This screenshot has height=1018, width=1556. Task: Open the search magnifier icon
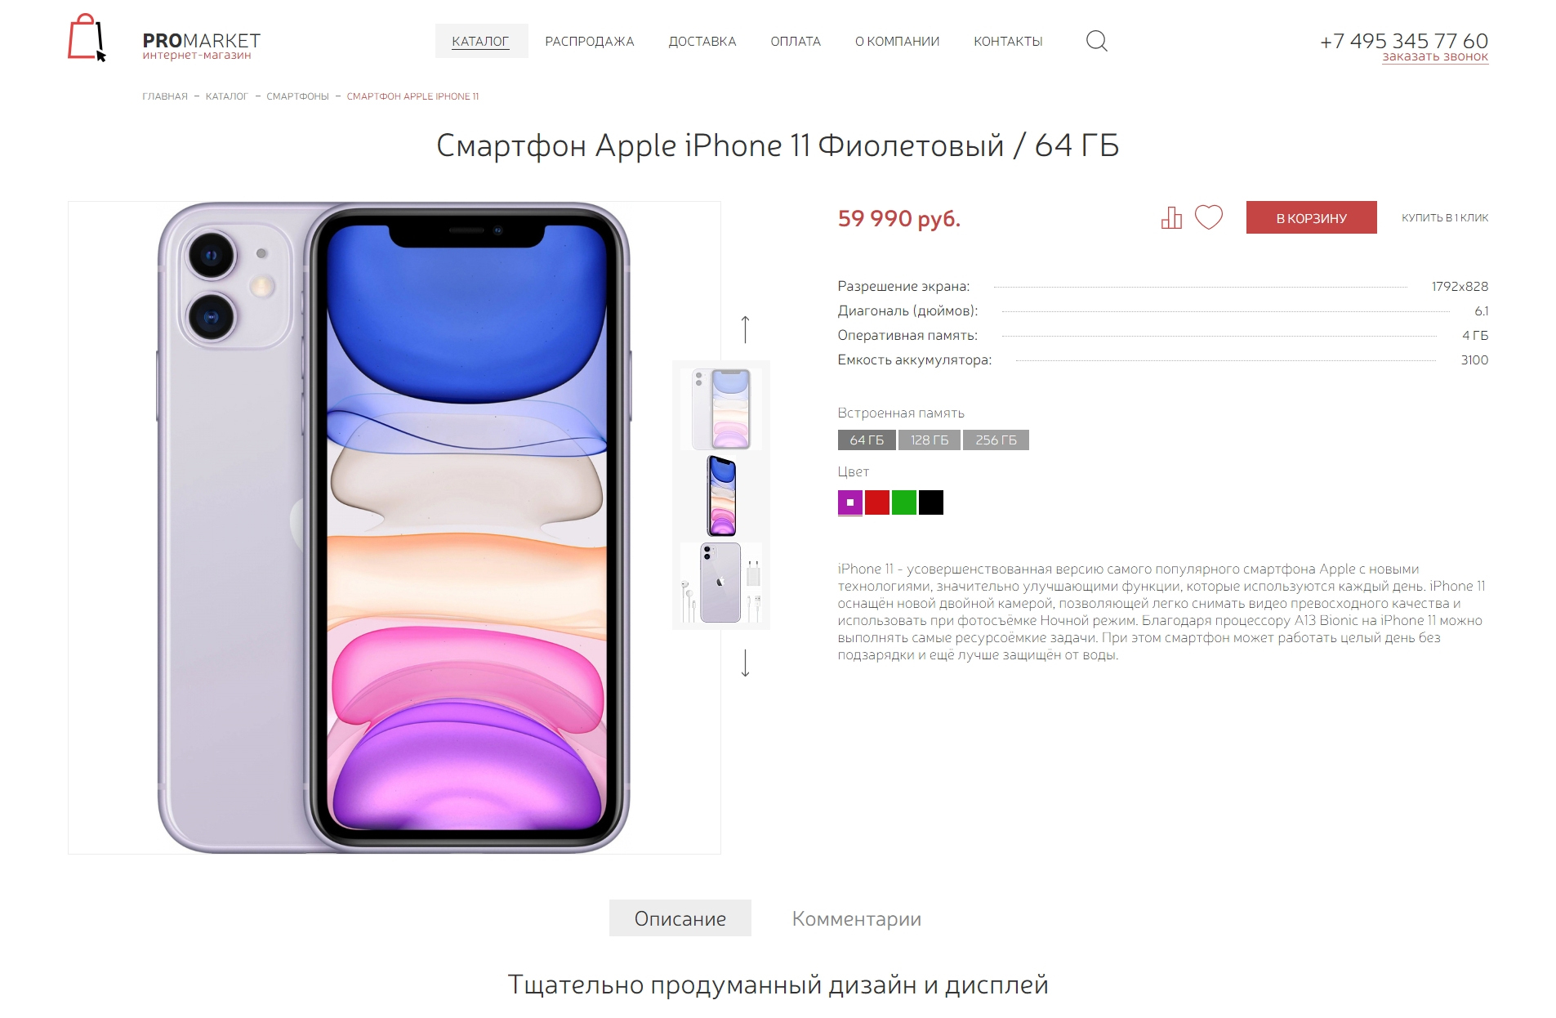coord(1096,41)
